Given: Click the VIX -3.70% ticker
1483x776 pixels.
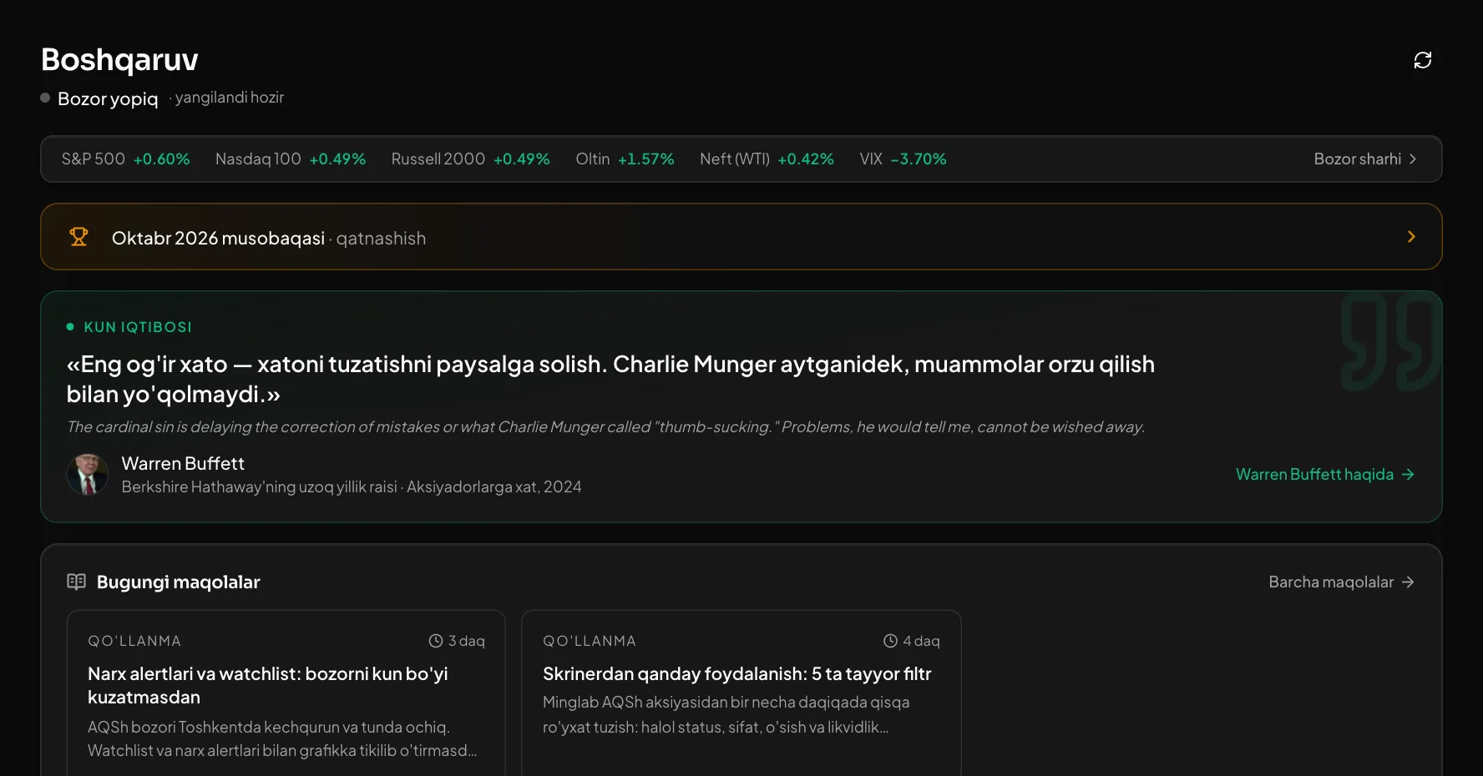Looking at the screenshot, I should 903,159.
